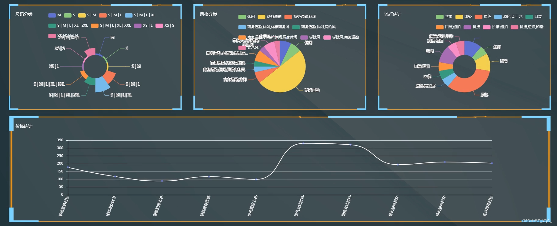Toggle the M legend item in 尺码分类
Viewport: 557px width, 226px height.
pyautogui.click(x=55, y=15)
